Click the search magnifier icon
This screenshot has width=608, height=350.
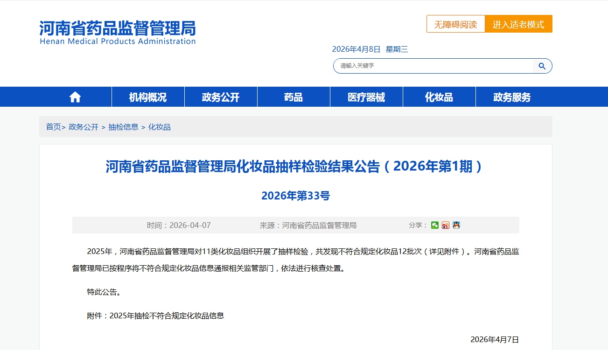click(x=542, y=66)
